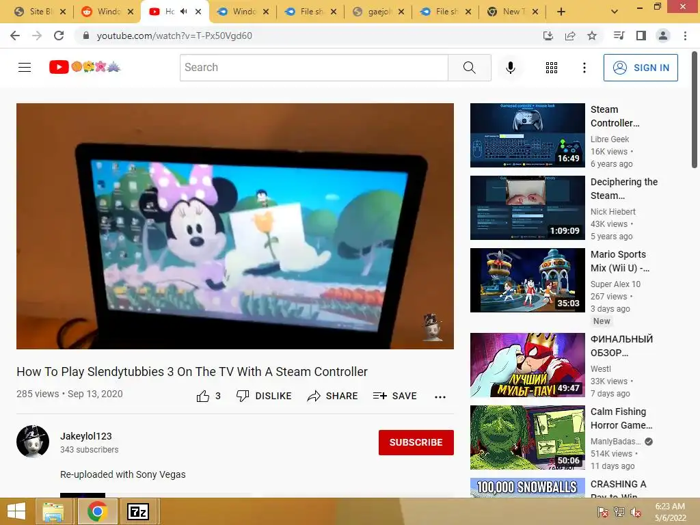Click the channel watermark on video
Image resolution: width=700 pixels, height=525 pixels.
point(432,327)
